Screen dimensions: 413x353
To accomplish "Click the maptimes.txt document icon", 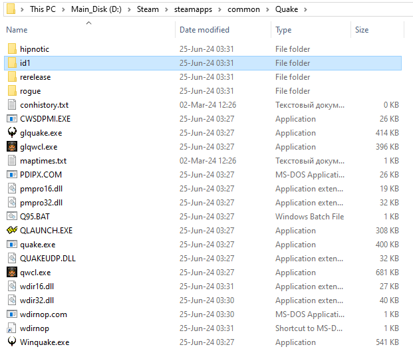I will pyautogui.click(x=12, y=161).
